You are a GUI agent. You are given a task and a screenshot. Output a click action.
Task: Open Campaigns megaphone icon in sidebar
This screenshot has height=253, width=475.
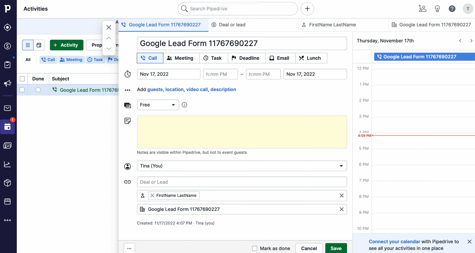click(8, 83)
